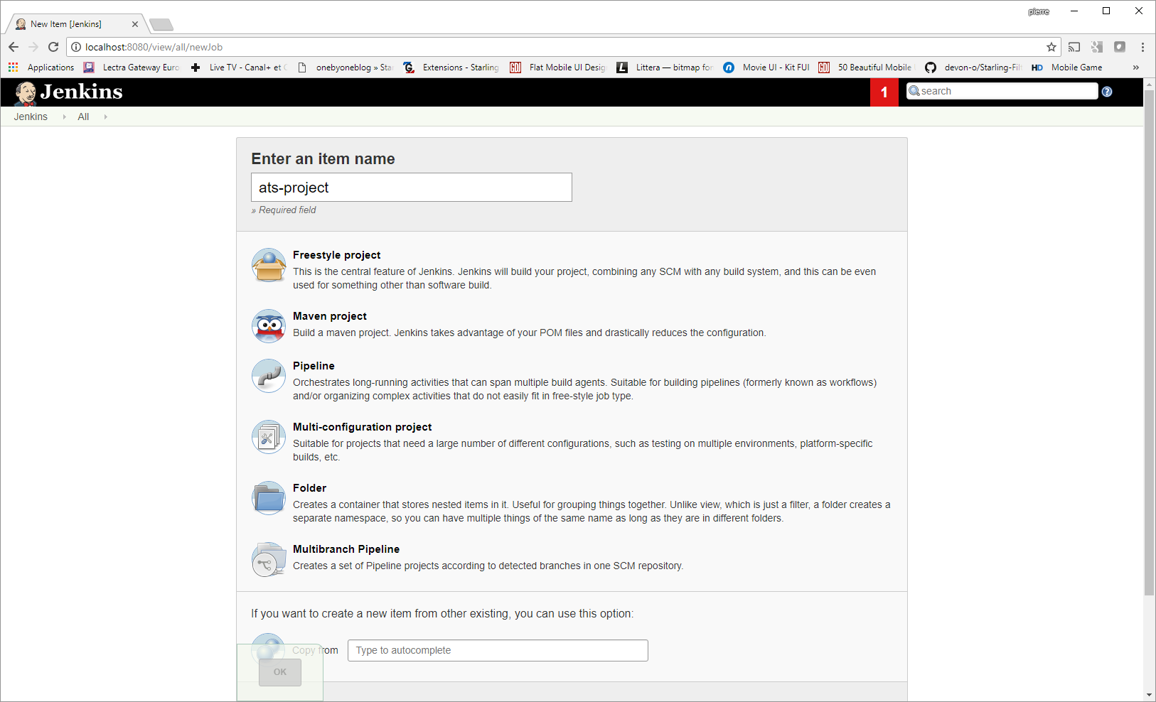Choose the Multibranch Pipeline icon
This screenshot has height=702, width=1156.
[269, 559]
